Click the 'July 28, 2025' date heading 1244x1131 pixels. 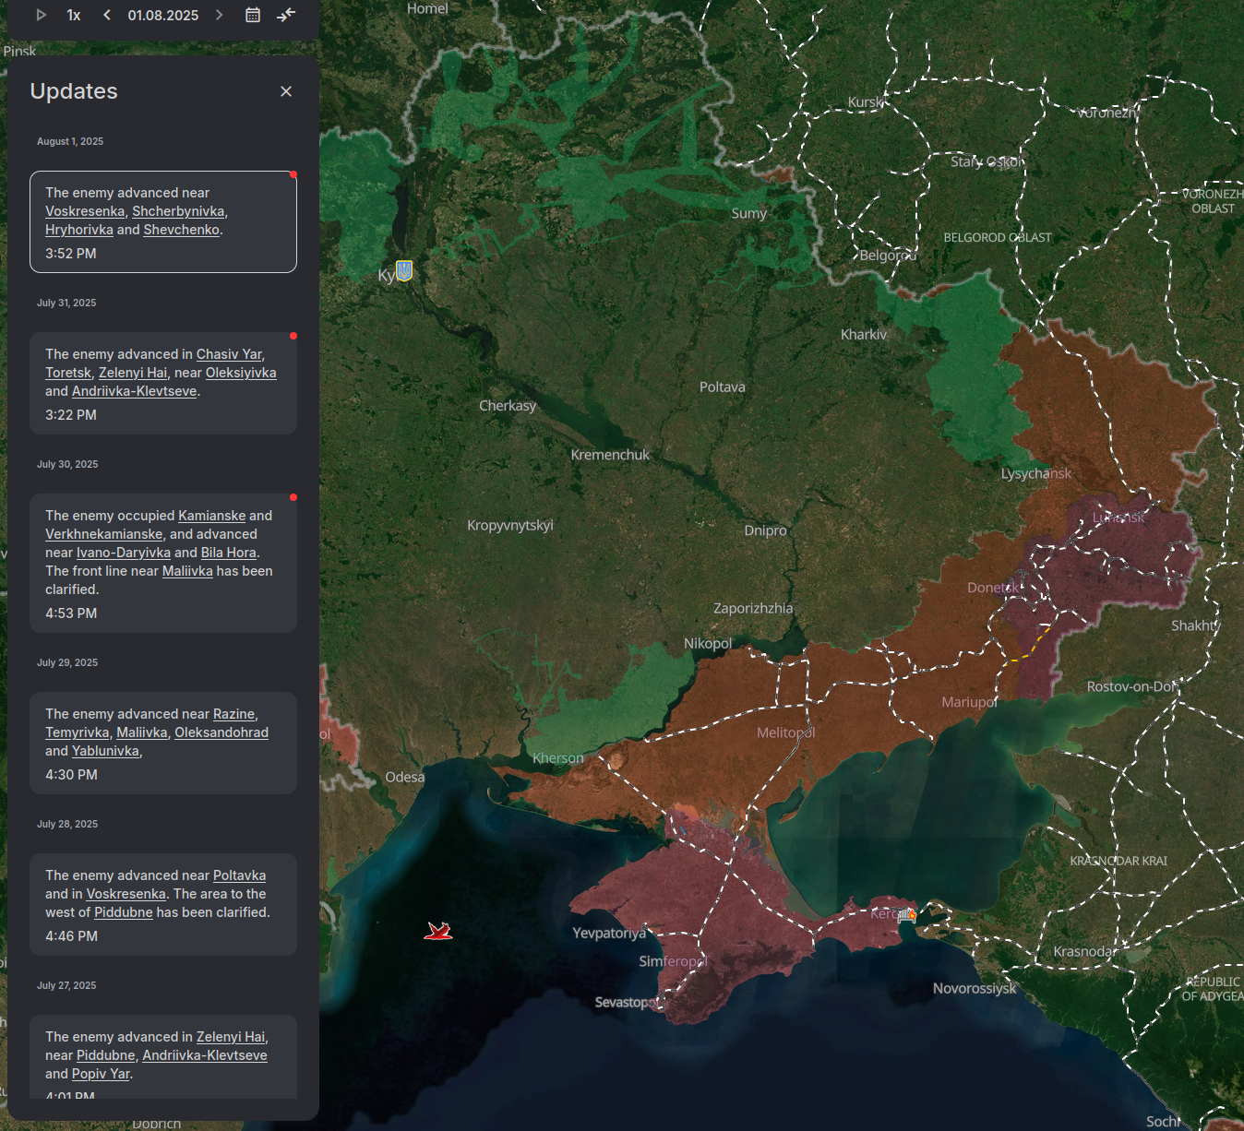point(66,824)
